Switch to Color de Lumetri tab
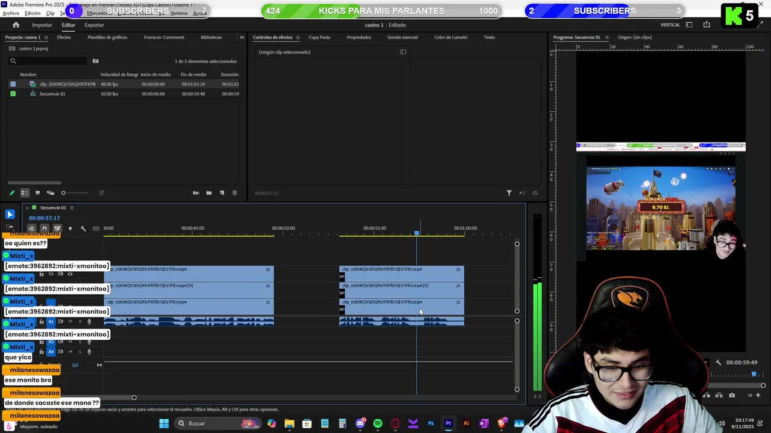 point(451,37)
